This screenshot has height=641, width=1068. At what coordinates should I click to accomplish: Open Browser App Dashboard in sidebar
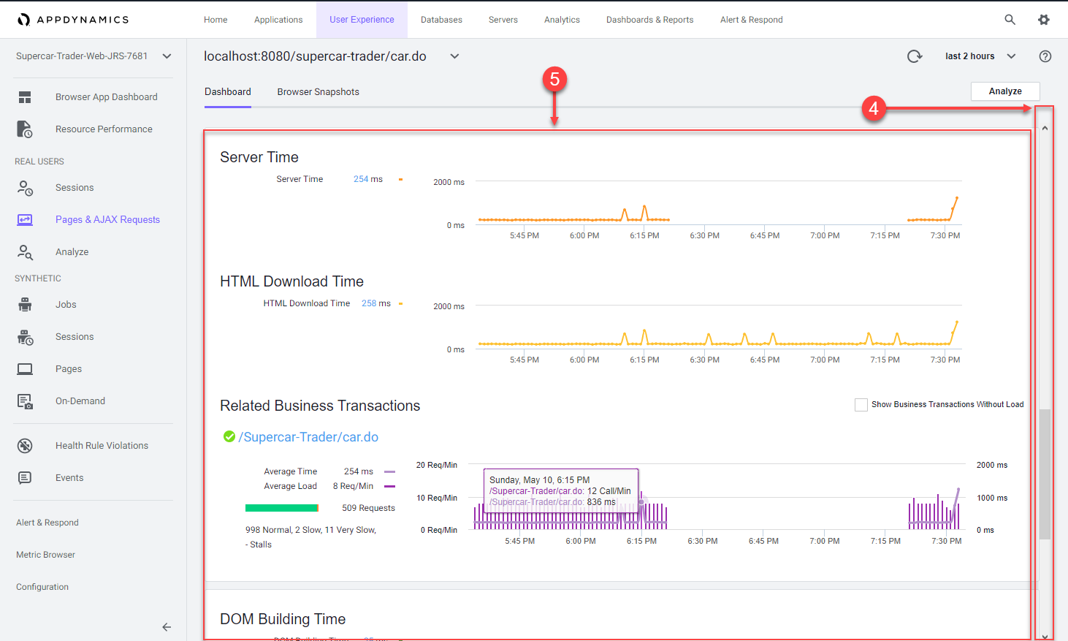click(x=107, y=97)
